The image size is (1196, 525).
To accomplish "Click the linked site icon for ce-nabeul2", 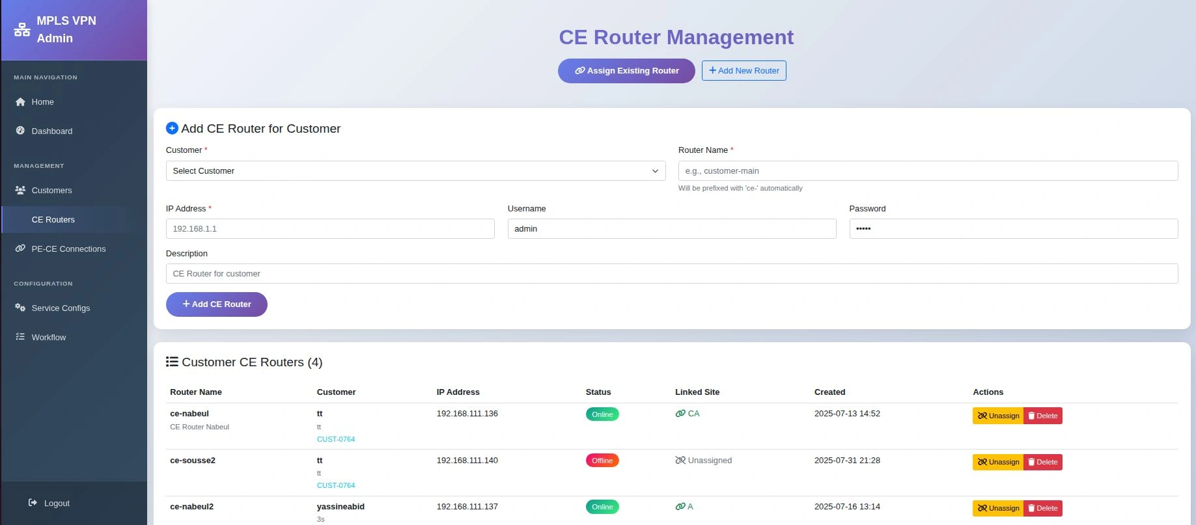I will (680, 507).
